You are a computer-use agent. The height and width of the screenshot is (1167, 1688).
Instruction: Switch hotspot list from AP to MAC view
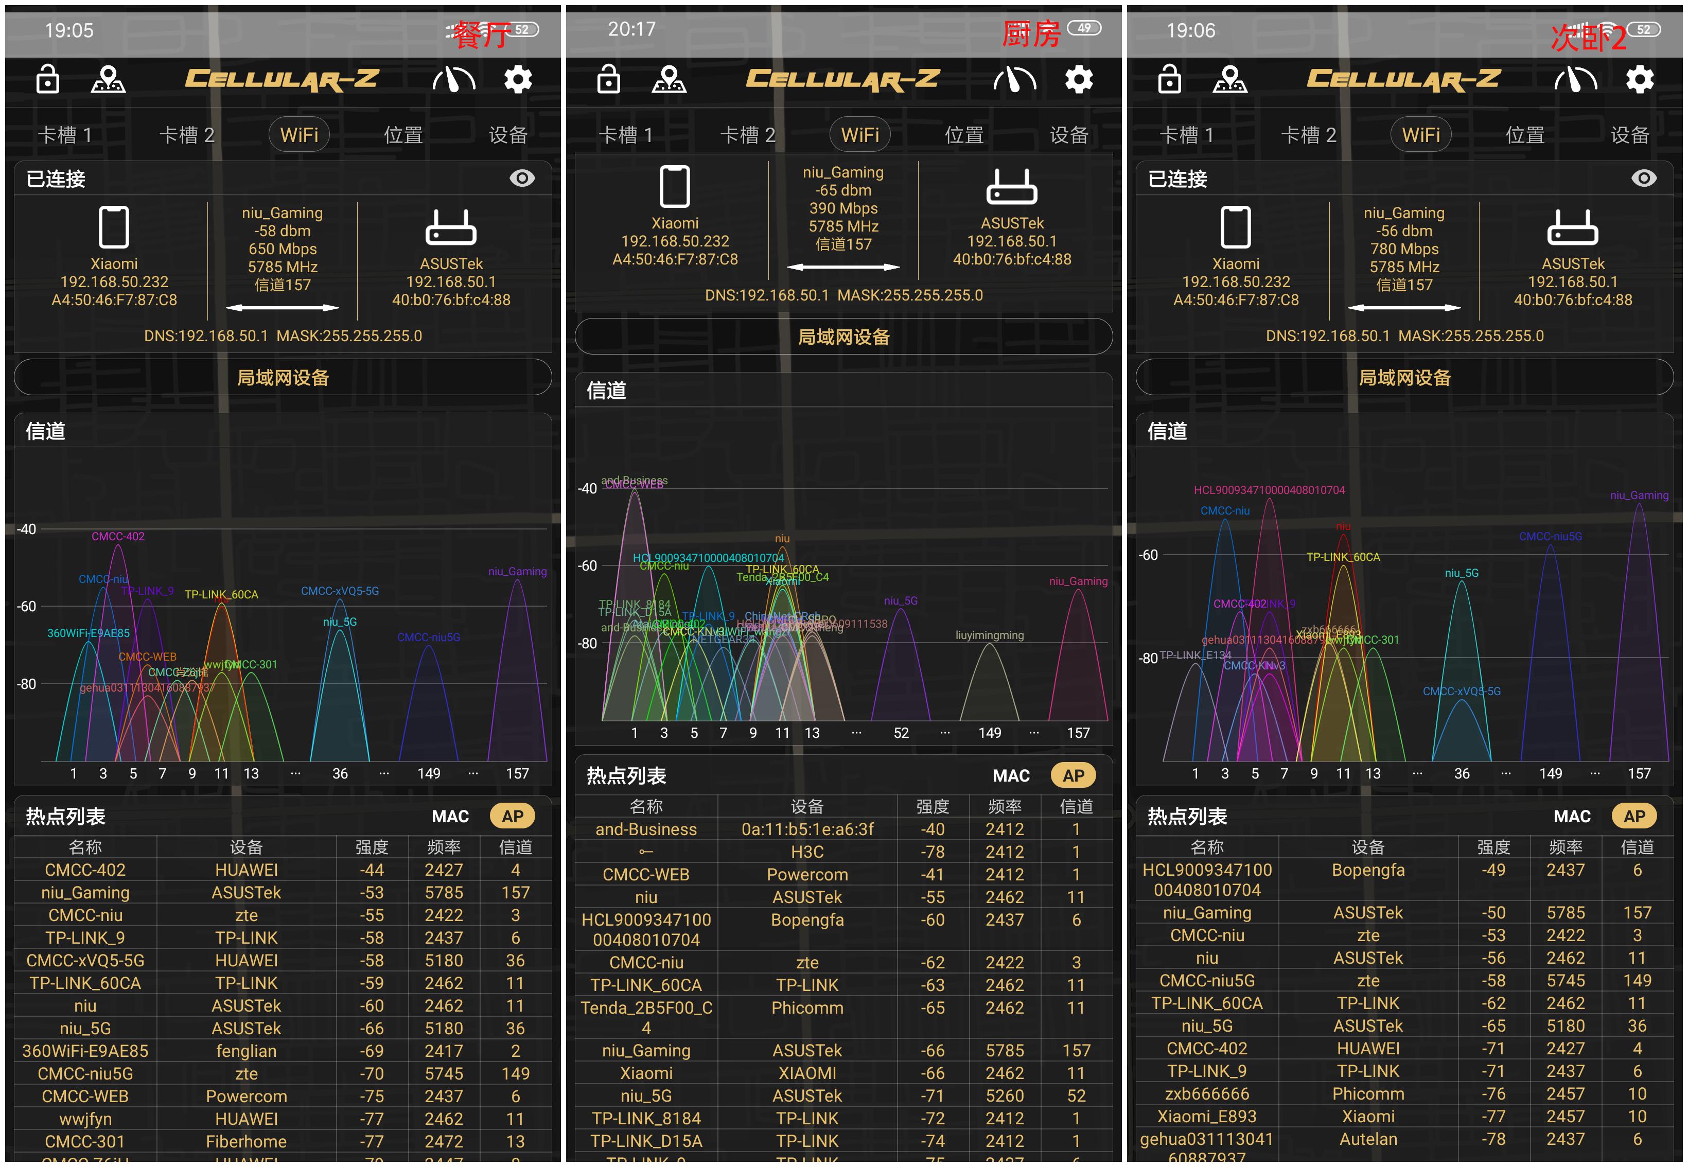click(x=450, y=816)
